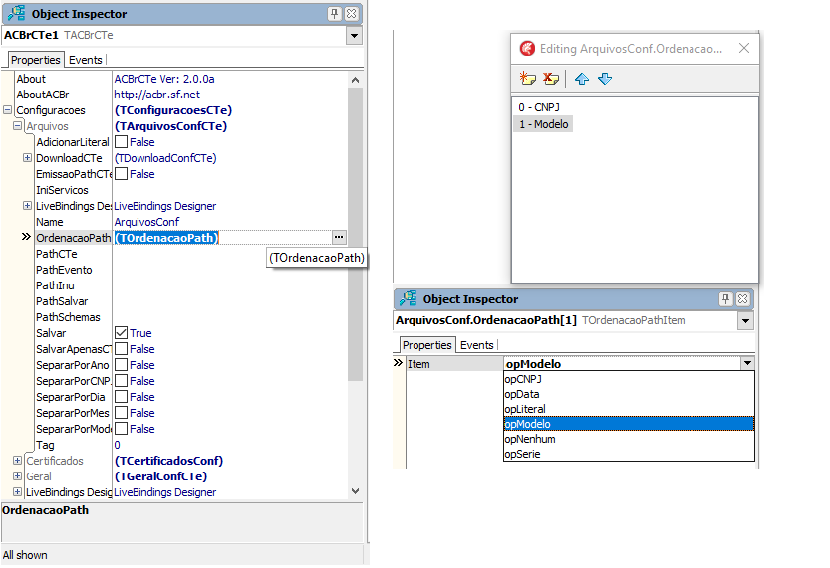Uncheck the Salvar checkbox

[x=122, y=333]
